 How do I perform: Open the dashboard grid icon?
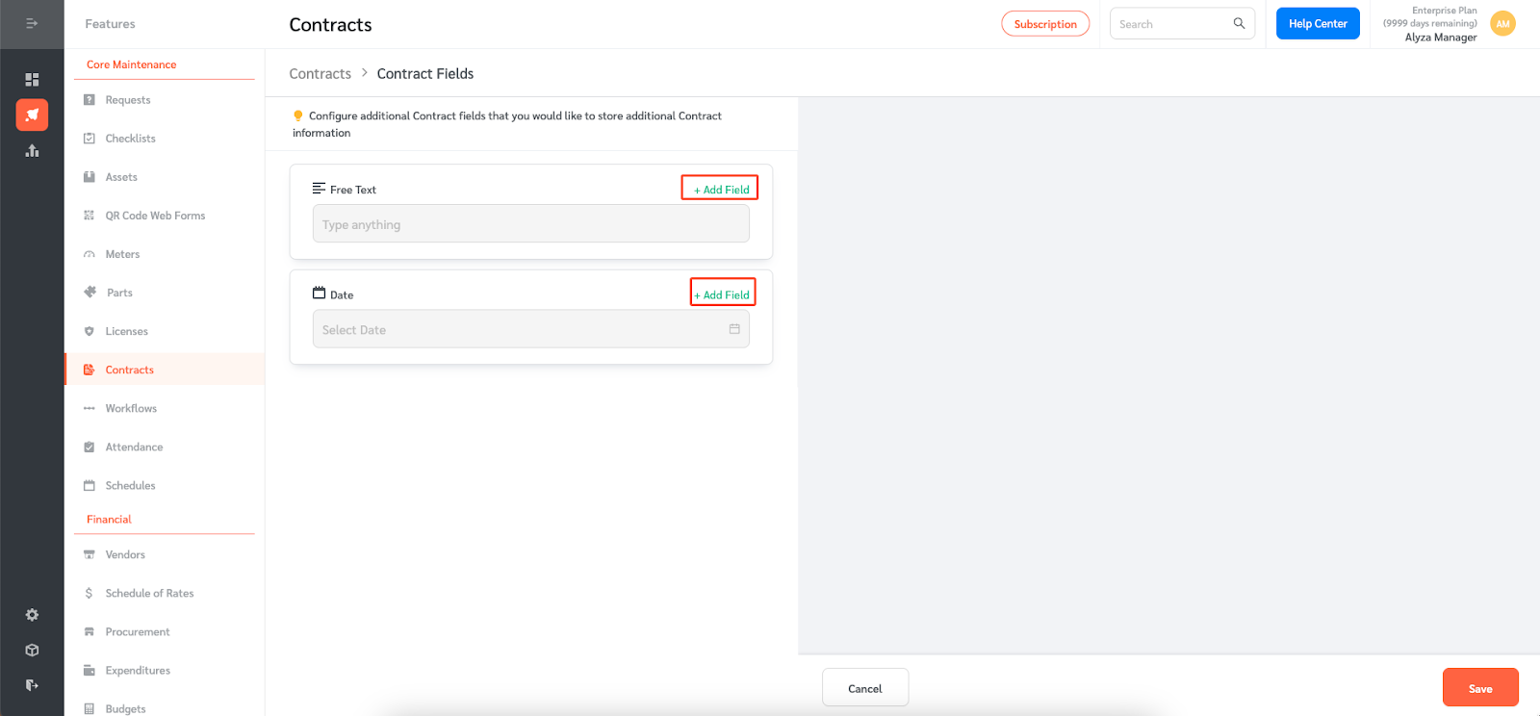click(x=32, y=80)
